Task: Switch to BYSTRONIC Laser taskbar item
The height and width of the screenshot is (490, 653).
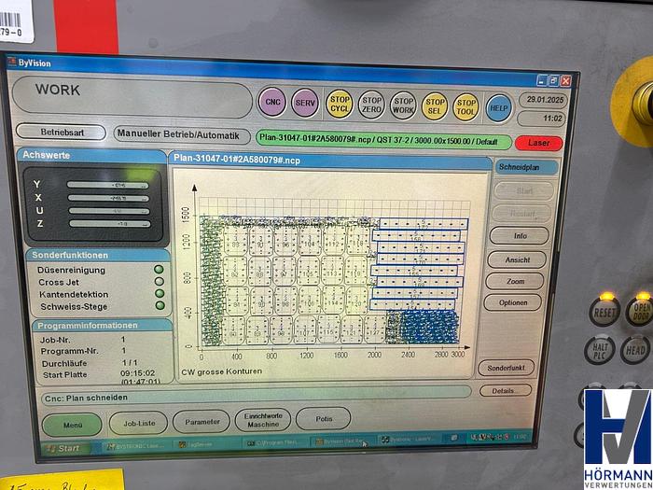Action: click(136, 446)
